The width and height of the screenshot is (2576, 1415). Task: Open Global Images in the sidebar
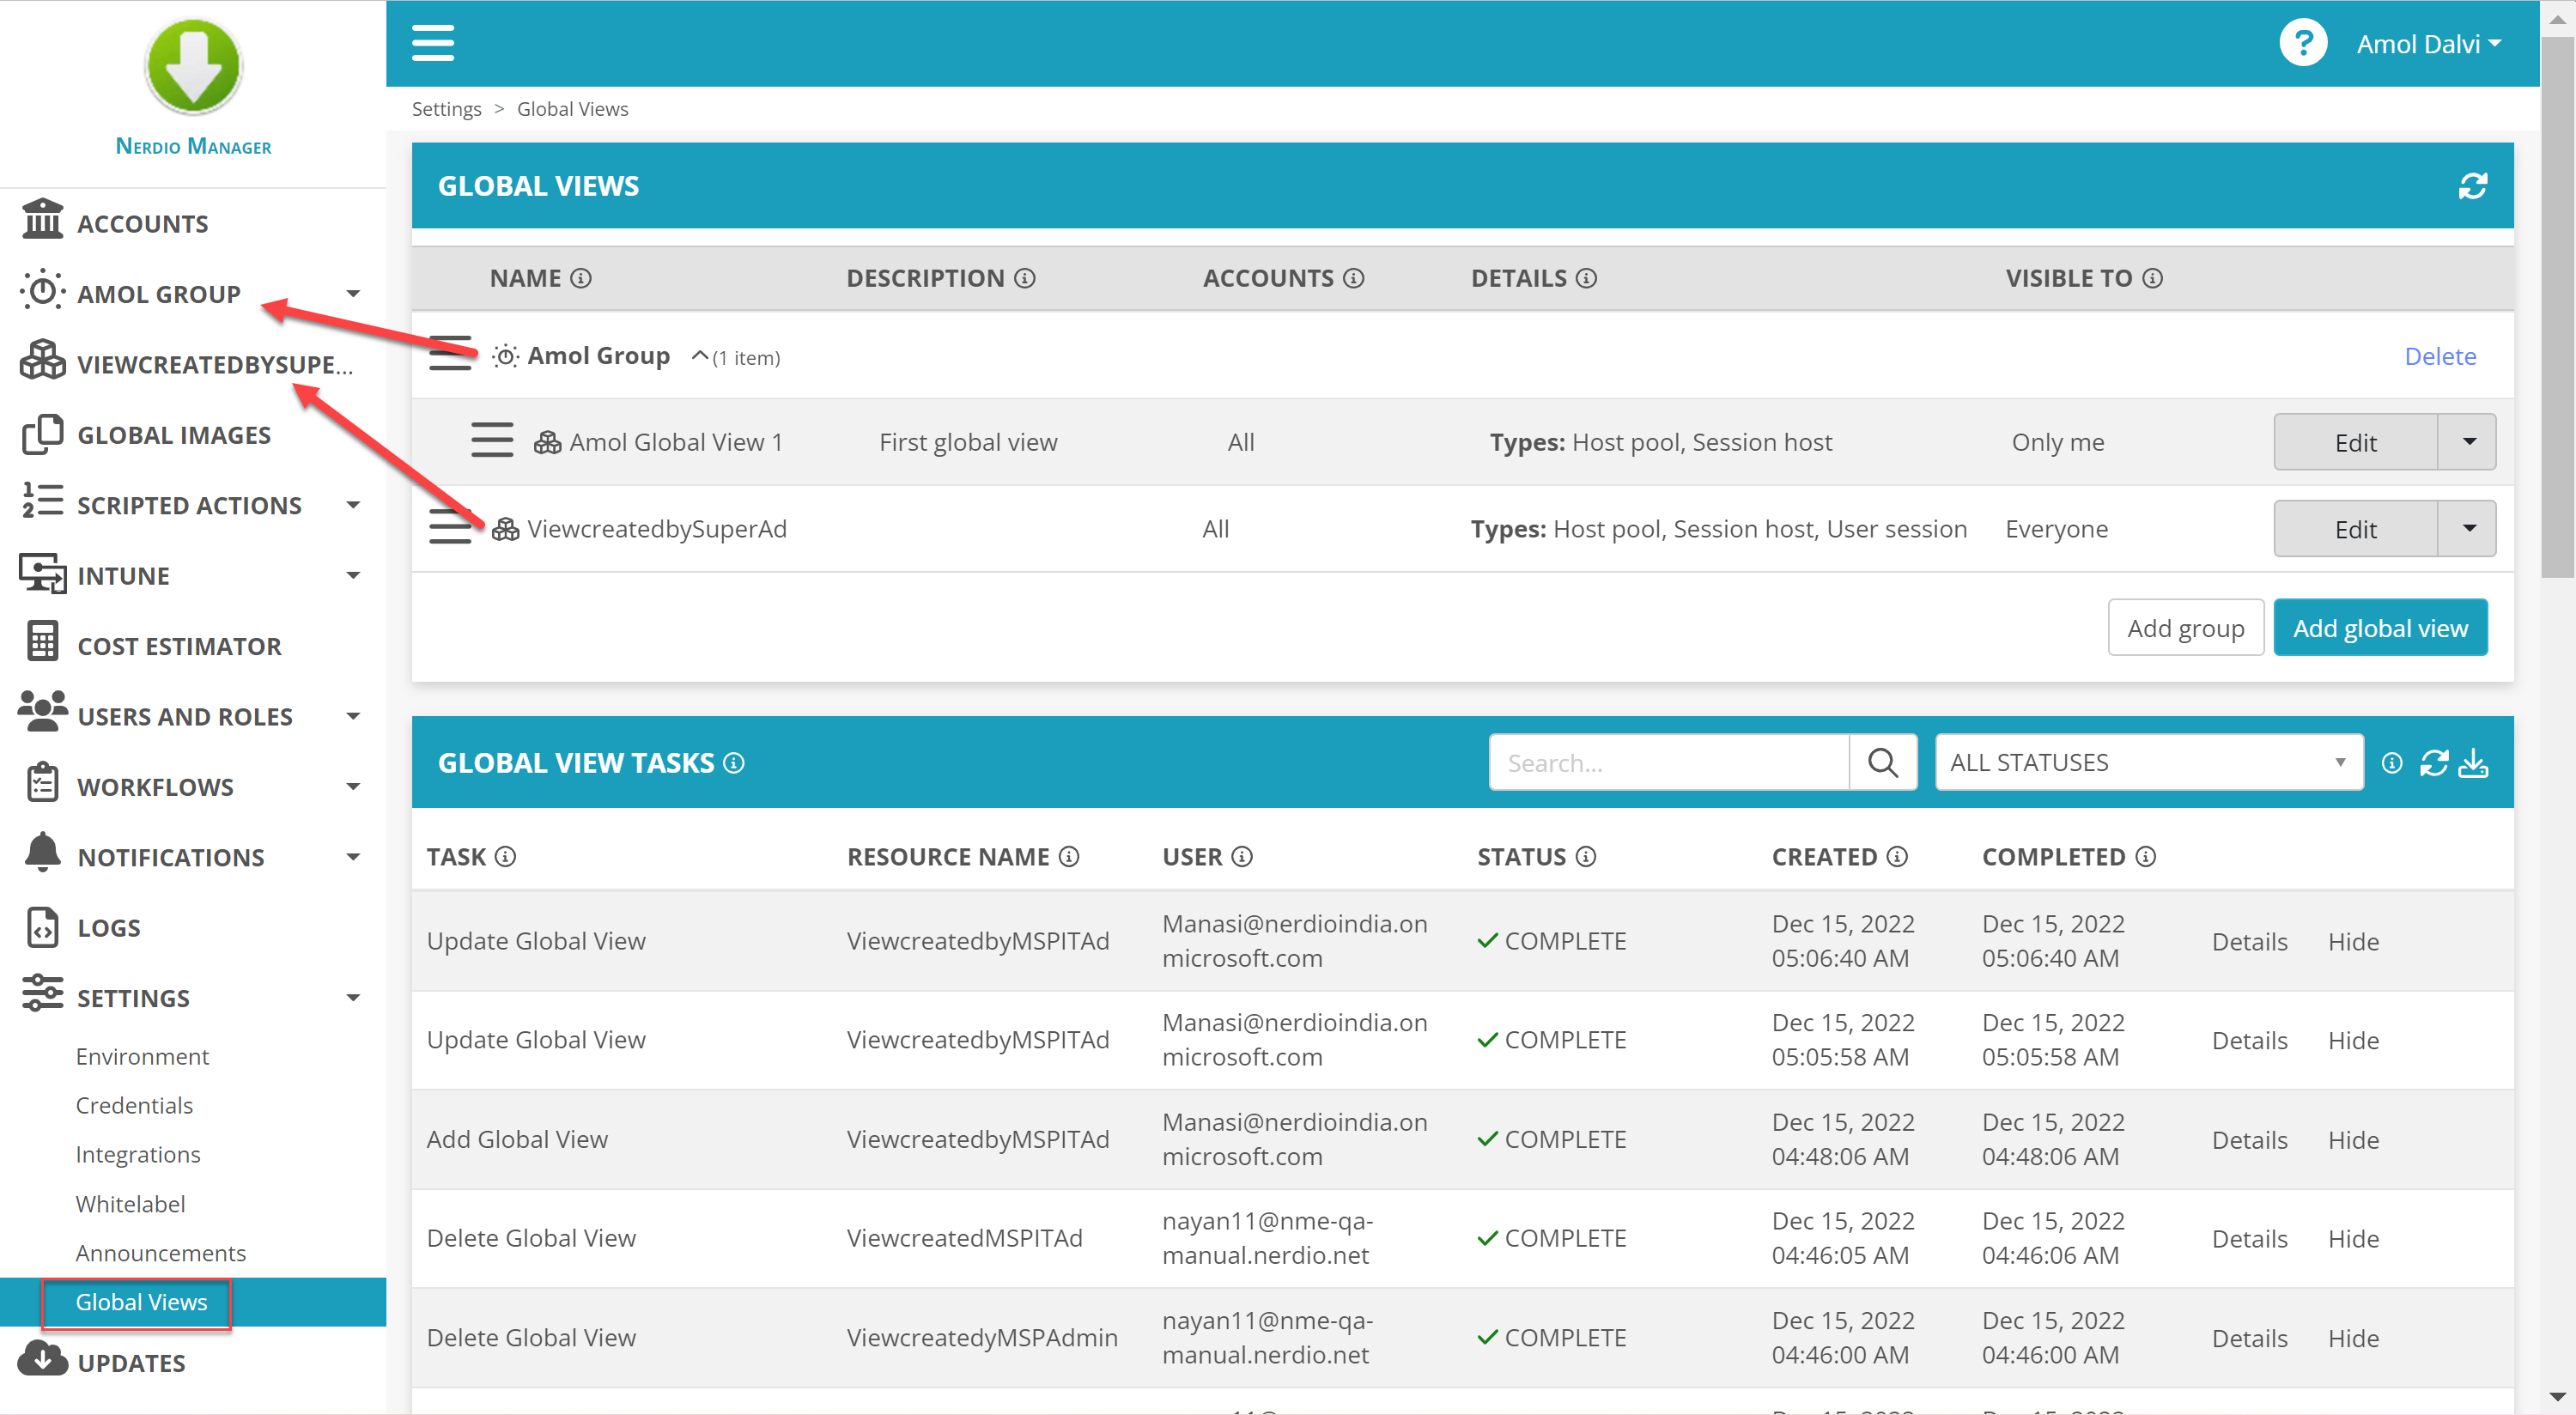click(x=174, y=435)
